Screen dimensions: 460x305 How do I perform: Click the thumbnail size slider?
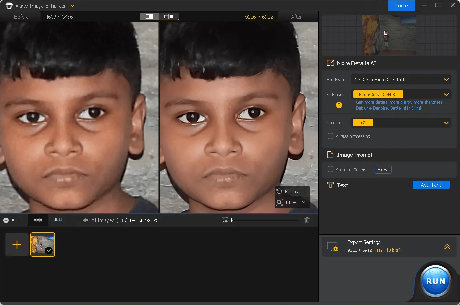(265, 220)
